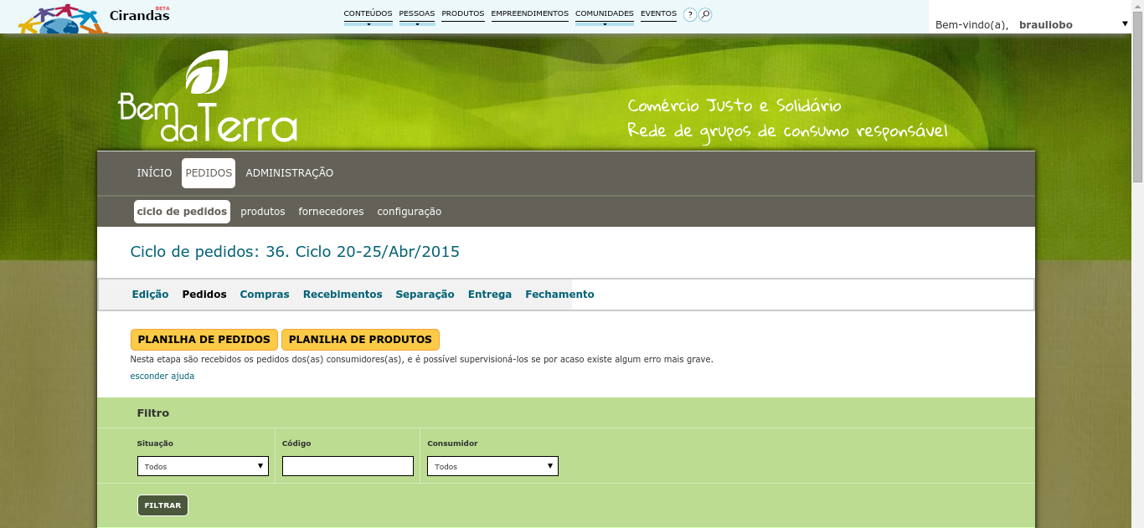The image size is (1144, 528).
Task: Open the Situação dropdown
Action: [203, 466]
